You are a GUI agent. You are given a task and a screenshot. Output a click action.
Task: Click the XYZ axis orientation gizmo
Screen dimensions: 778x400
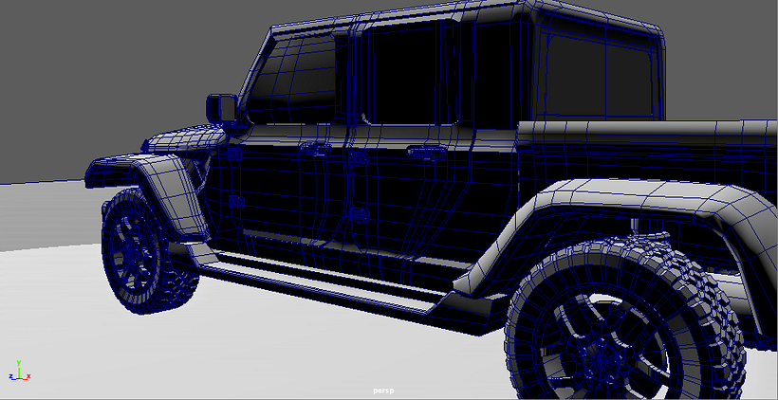19,371
